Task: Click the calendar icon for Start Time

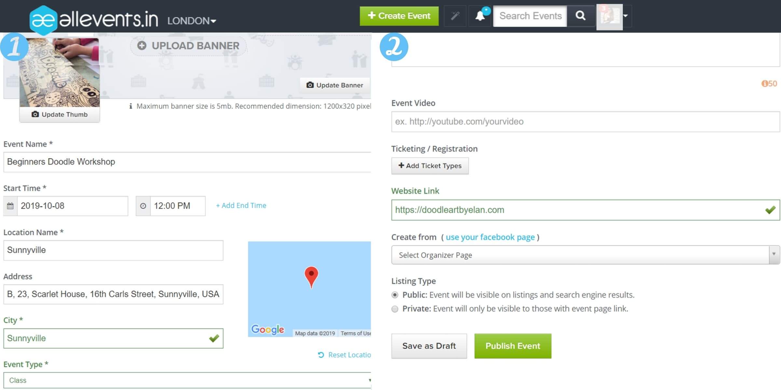Action: tap(10, 205)
